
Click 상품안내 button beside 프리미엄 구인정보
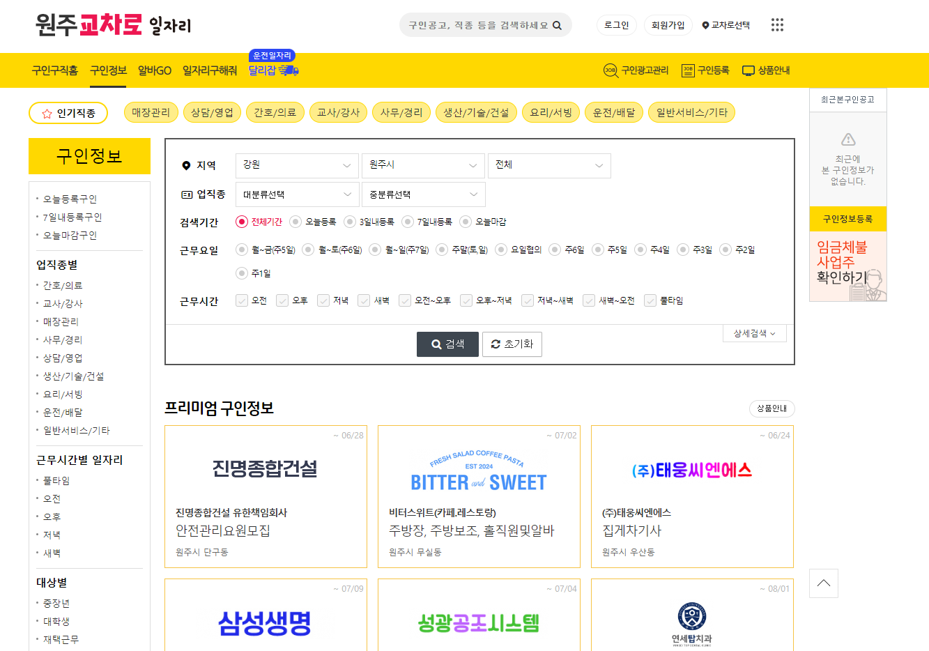point(772,408)
